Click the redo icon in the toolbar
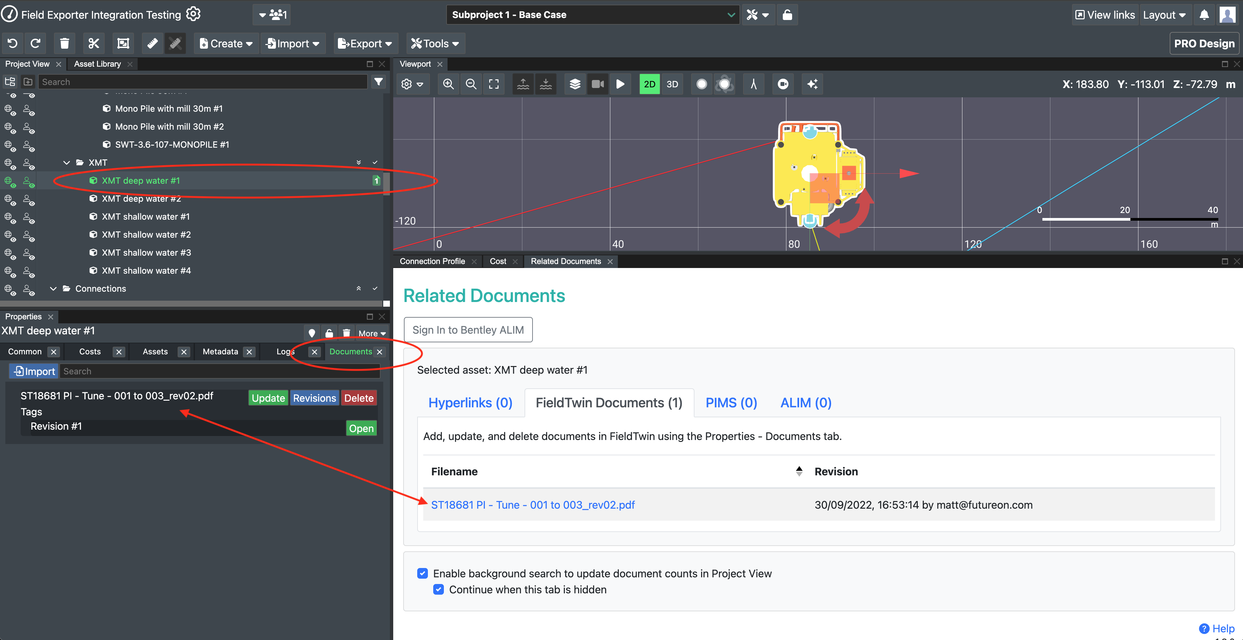Screen dimensions: 1243x640 (35, 43)
